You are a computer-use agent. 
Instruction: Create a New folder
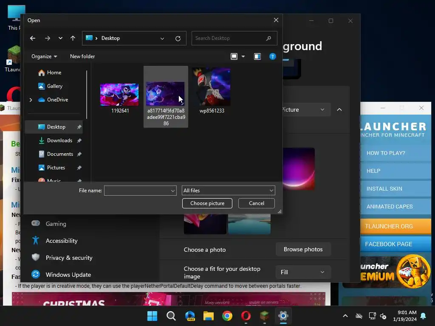point(82,56)
